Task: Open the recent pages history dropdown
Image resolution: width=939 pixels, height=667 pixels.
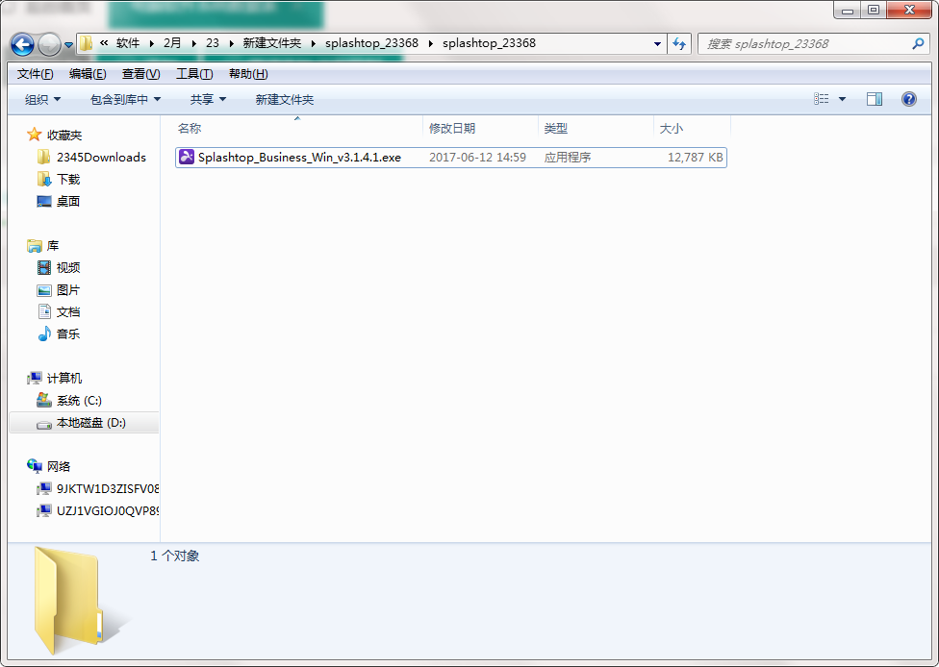Action: [69, 45]
